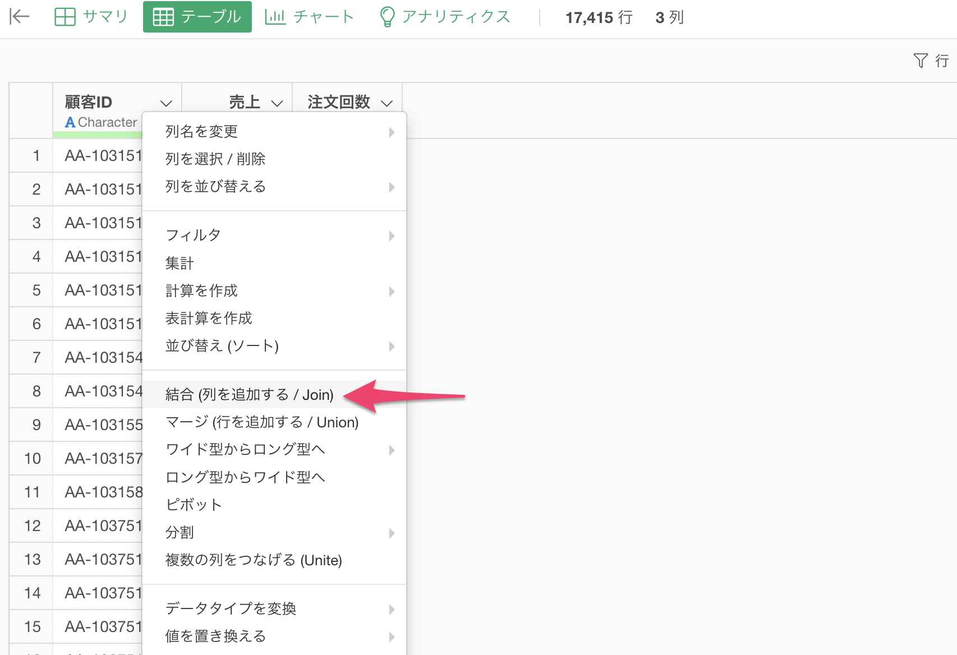Click row number 1
Screen dimensions: 957x655
(x=36, y=156)
